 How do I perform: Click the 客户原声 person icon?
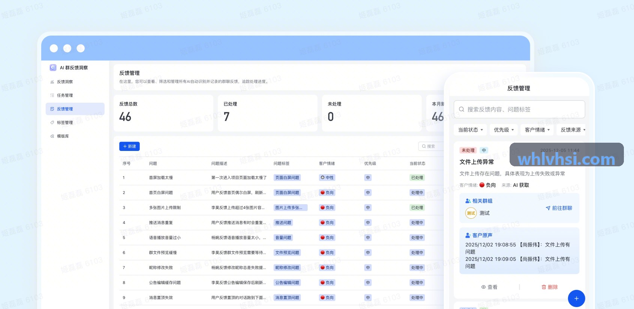click(x=468, y=236)
